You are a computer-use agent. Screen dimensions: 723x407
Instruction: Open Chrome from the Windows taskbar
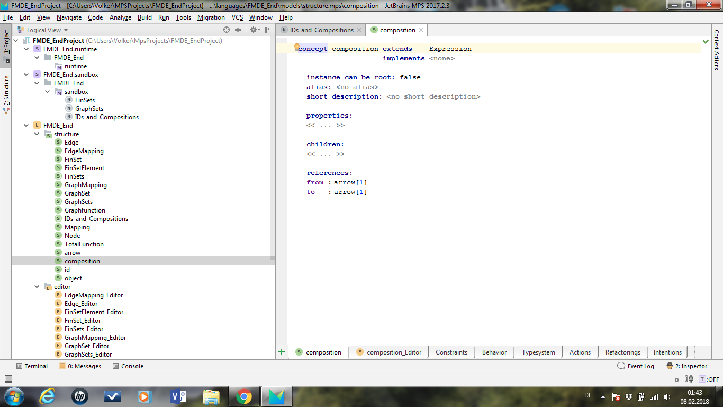tap(243, 396)
